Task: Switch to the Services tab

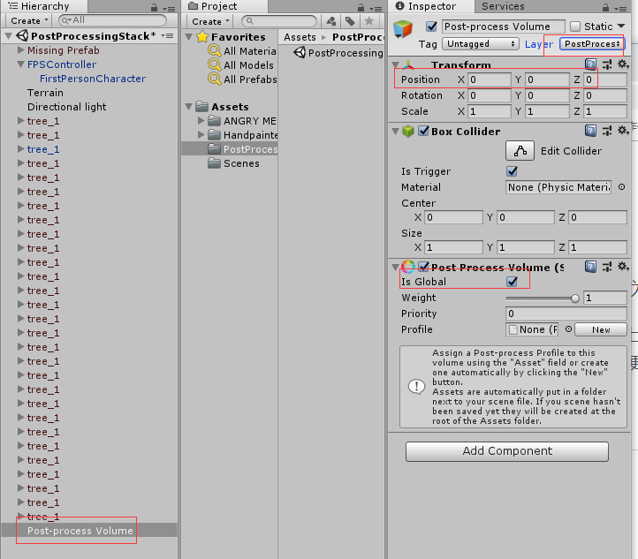Action: coord(503,6)
